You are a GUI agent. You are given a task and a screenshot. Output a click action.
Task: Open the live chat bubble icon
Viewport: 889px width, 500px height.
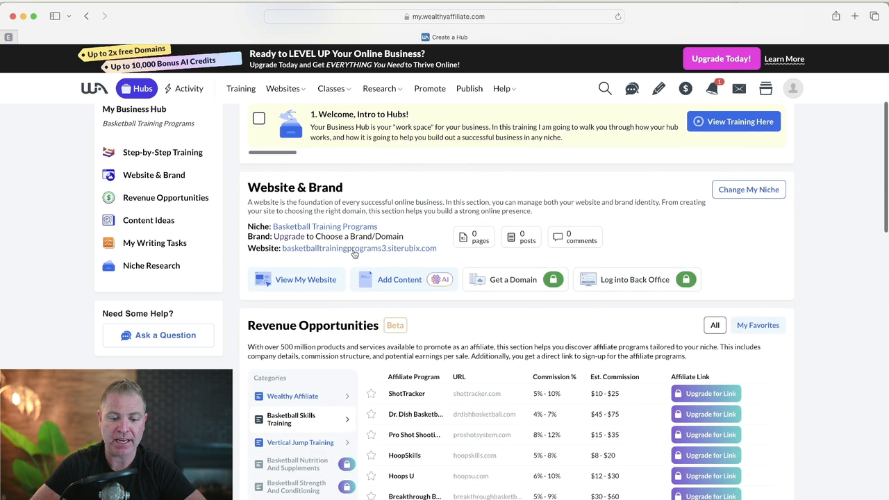(632, 88)
